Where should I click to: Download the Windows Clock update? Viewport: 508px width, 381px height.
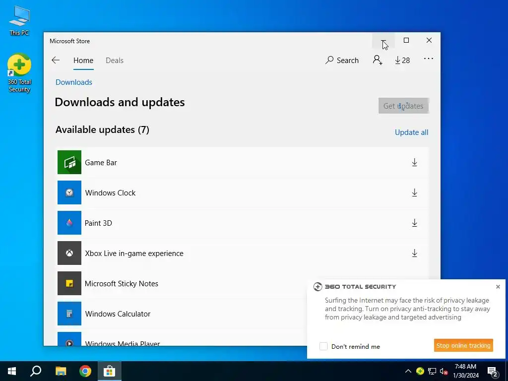click(x=414, y=193)
